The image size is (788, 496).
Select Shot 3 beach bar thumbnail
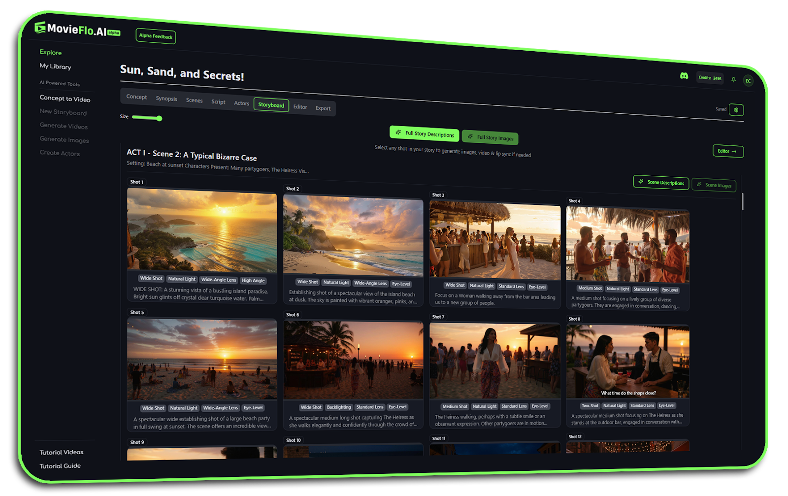(x=495, y=240)
